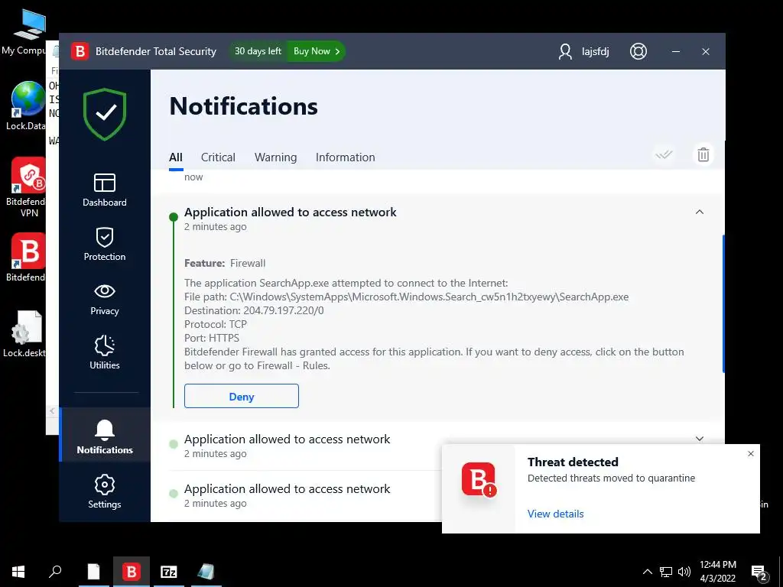
Task: Select the Lock.deskt file on desktop
Action: pos(25,334)
